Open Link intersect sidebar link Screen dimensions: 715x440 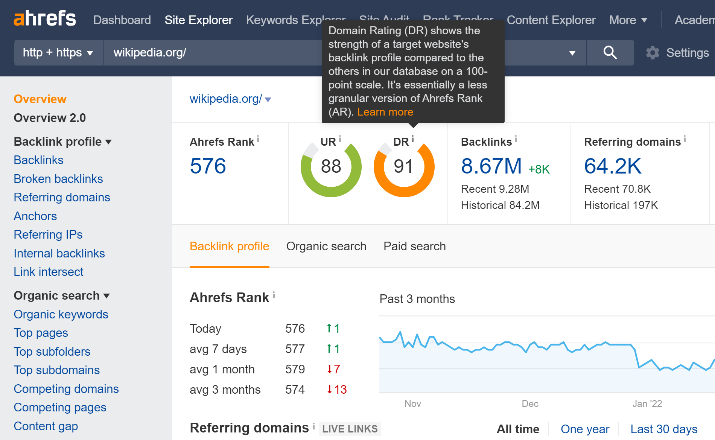(x=49, y=272)
